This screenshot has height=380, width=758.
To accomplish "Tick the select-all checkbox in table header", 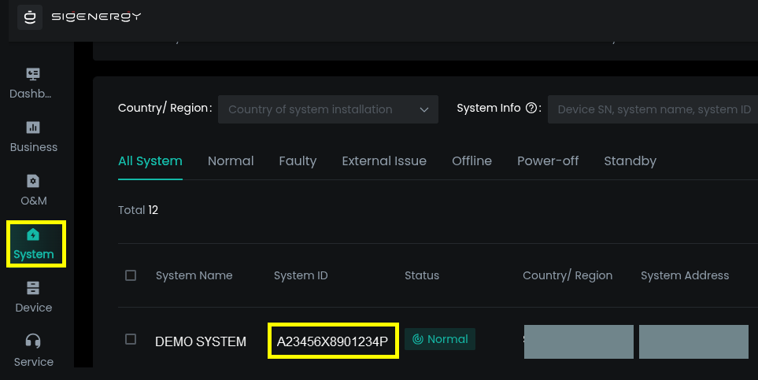I will pos(131,275).
